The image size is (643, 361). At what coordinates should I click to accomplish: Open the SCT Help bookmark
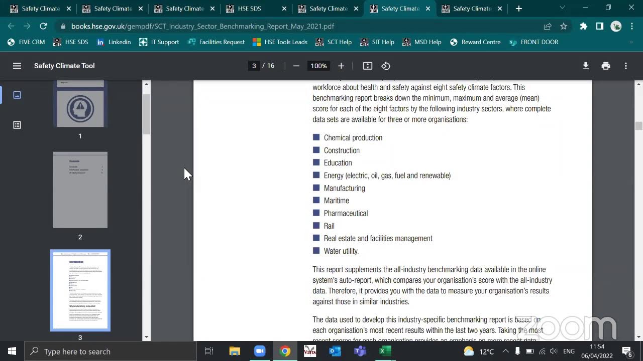pos(334,42)
